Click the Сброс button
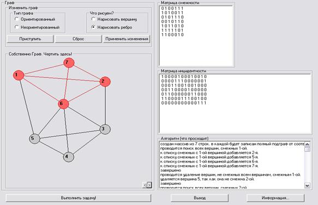Image resolution: width=318 pixels, height=205 pixels. click(x=79, y=39)
